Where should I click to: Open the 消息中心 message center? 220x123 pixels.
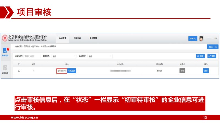click(193, 39)
